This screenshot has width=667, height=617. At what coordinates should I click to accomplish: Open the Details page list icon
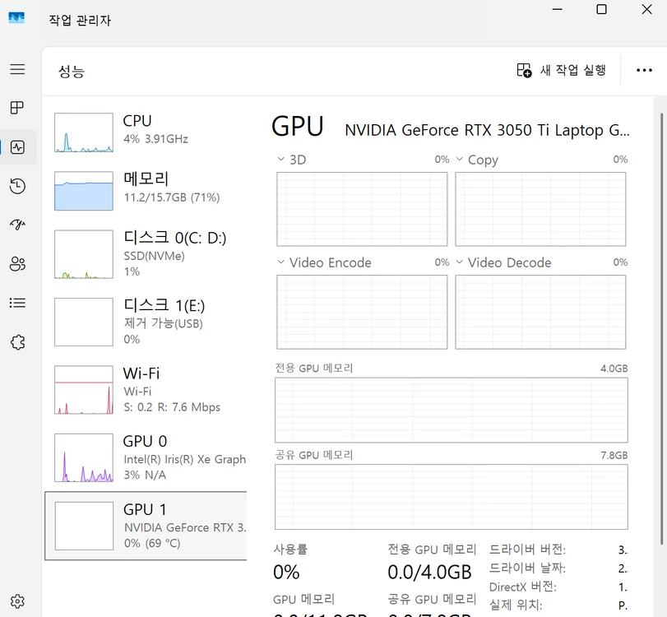point(17,303)
